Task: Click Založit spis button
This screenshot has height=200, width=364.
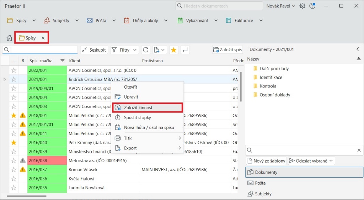Action: [227, 50]
